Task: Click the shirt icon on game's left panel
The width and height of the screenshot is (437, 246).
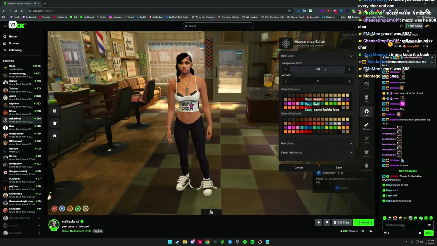Action: [x=55, y=123]
